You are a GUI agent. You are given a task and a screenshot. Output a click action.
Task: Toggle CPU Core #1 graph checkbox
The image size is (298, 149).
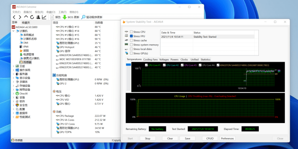(146, 65)
